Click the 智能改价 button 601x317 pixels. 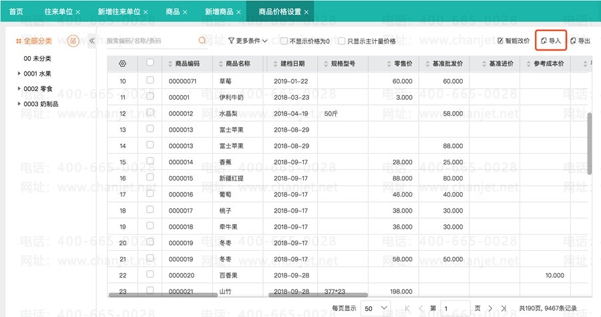point(514,41)
